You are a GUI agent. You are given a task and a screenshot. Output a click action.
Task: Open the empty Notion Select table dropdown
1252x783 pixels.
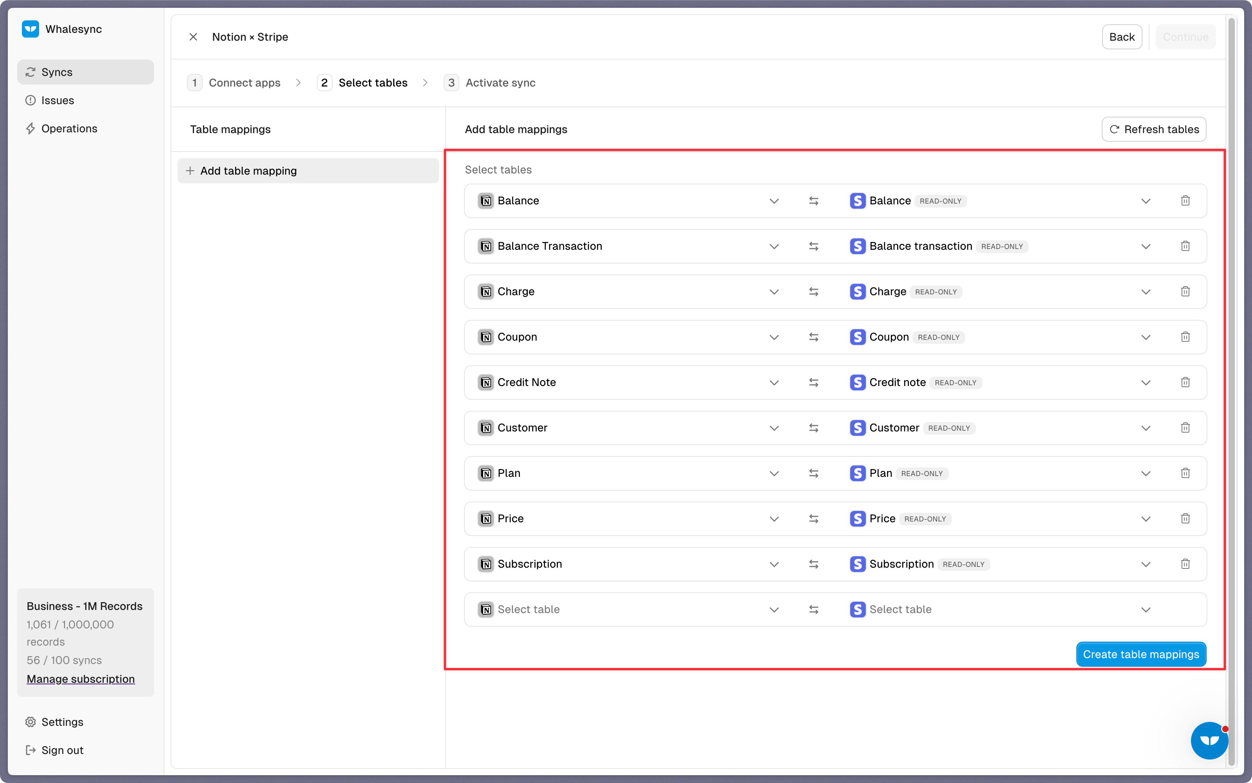[628, 610]
